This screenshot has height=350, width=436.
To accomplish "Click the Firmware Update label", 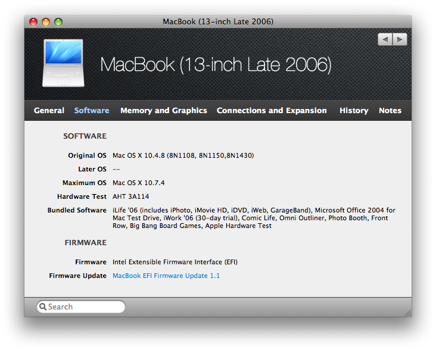I will (x=78, y=276).
